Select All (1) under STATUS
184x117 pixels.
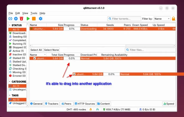click(x=17, y=29)
